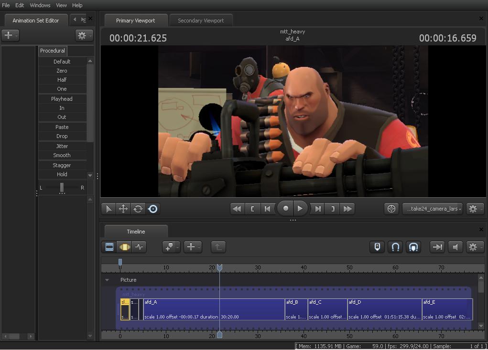Screen dimensions: 488x350
Task: Toggle the frame snap magnet button
Action: click(413, 247)
